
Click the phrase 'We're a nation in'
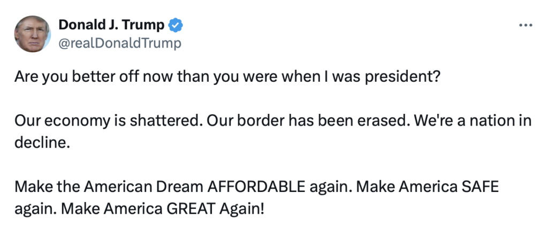pyautogui.click(x=468, y=121)
